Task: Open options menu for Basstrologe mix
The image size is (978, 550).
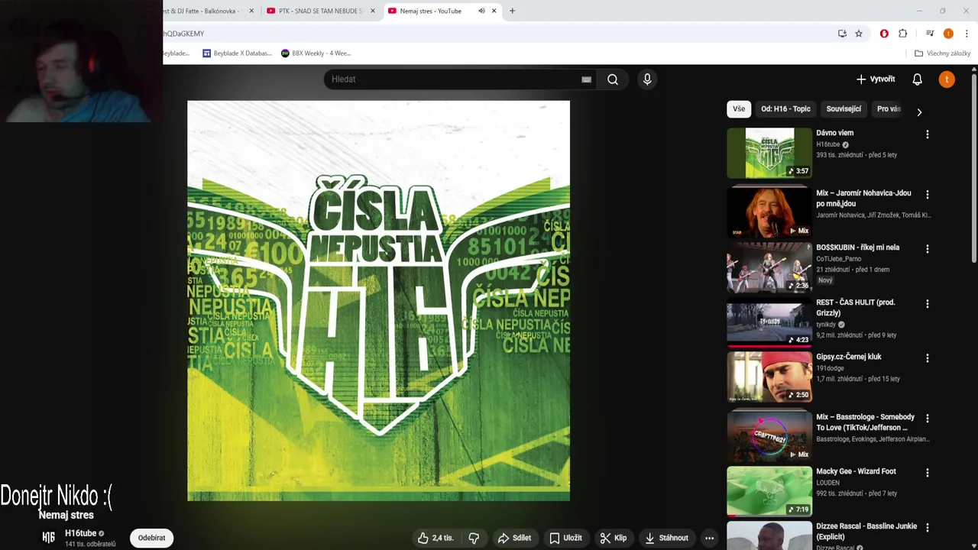Action: (928, 419)
